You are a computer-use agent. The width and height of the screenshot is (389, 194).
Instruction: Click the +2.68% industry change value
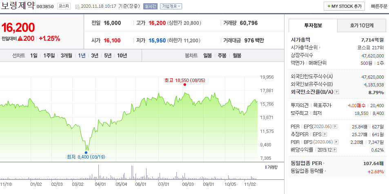click(x=376, y=171)
